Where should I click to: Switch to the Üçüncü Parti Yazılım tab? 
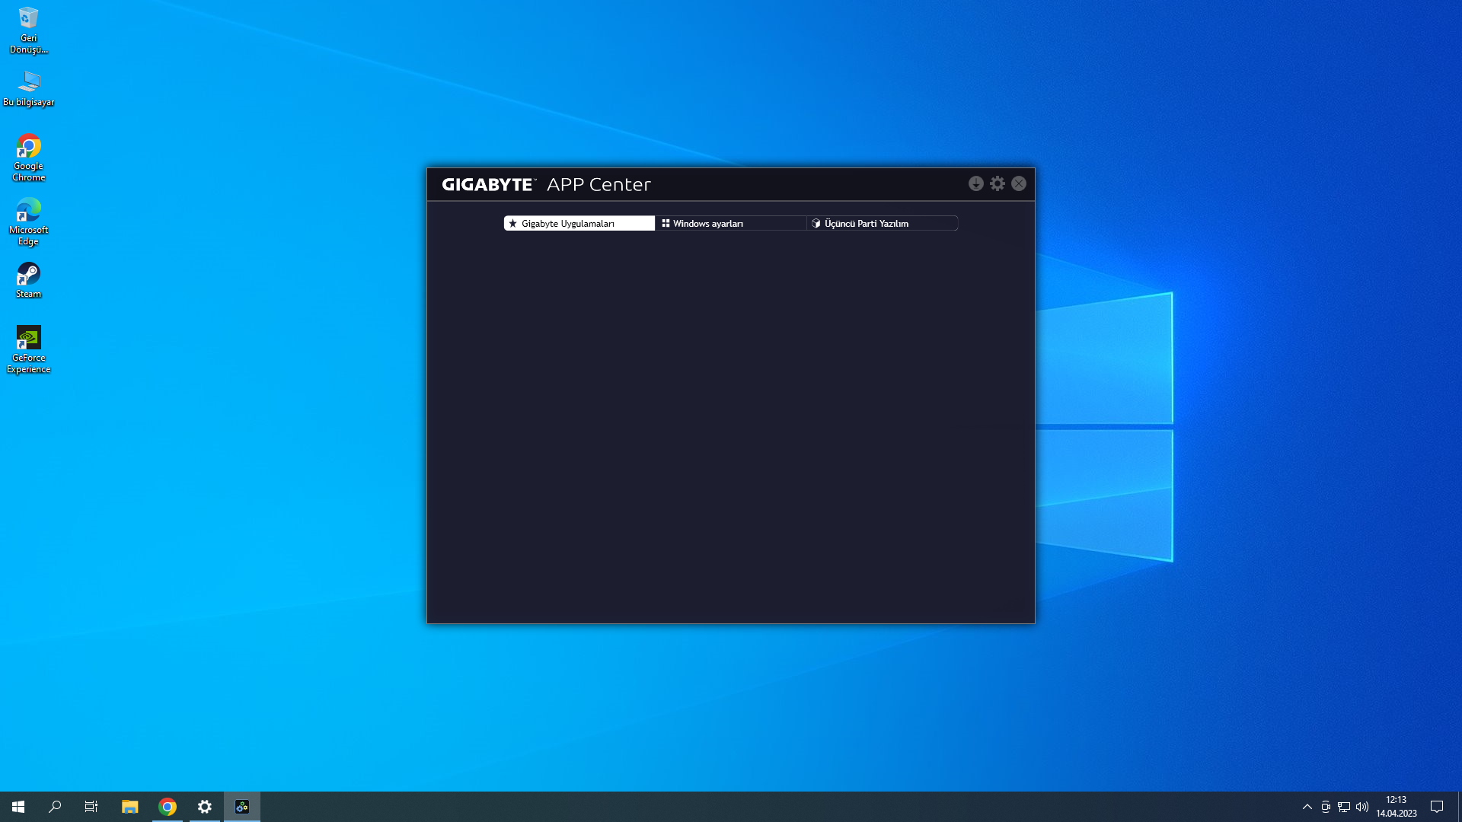883,223
